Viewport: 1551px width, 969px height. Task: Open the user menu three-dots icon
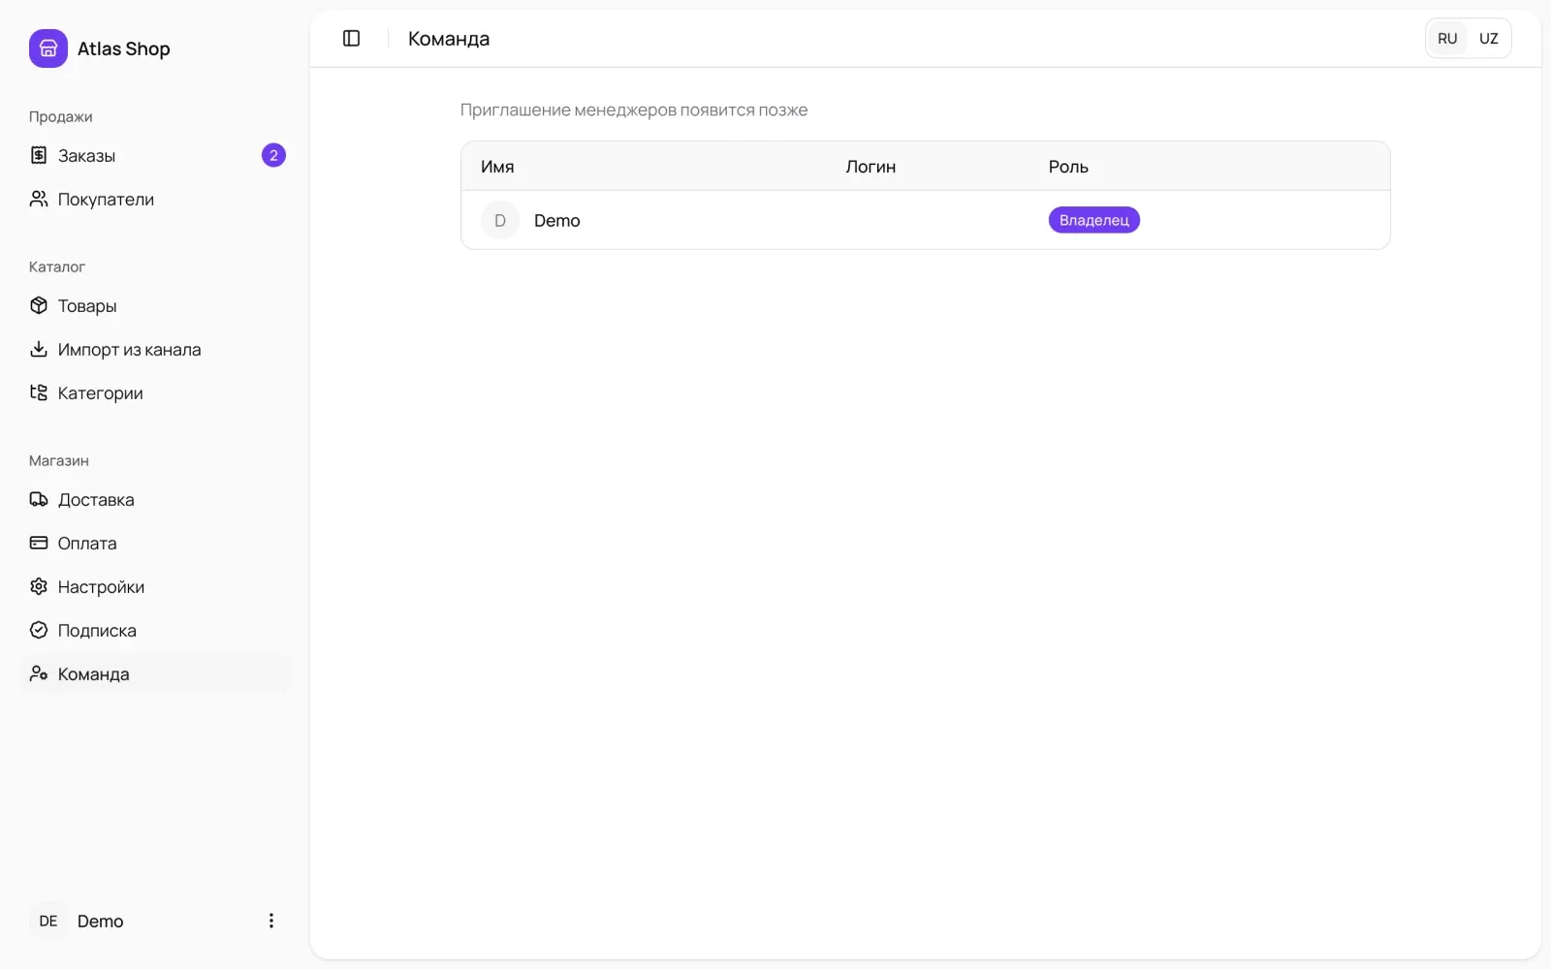point(271,921)
